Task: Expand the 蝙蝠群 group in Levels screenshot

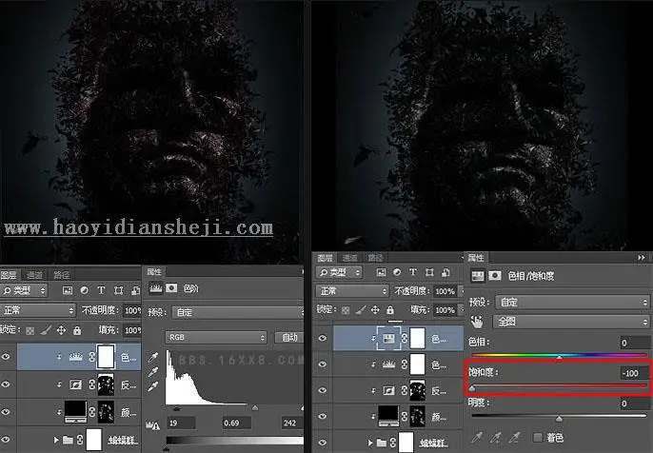Action: pos(56,440)
